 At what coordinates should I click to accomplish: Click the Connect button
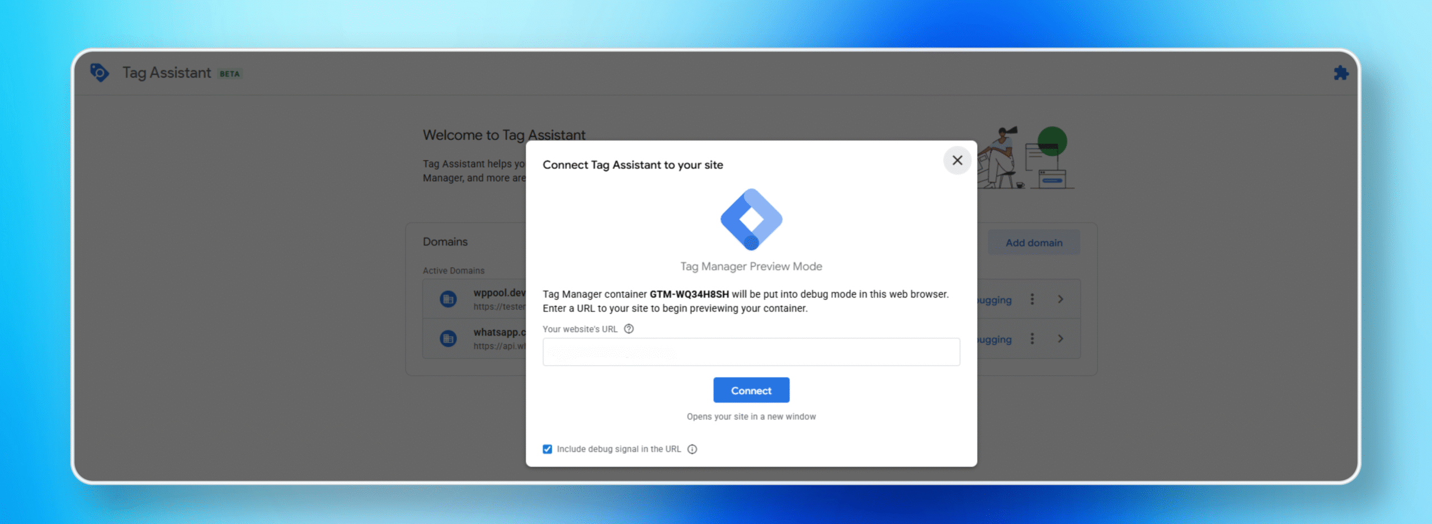[751, 390]
